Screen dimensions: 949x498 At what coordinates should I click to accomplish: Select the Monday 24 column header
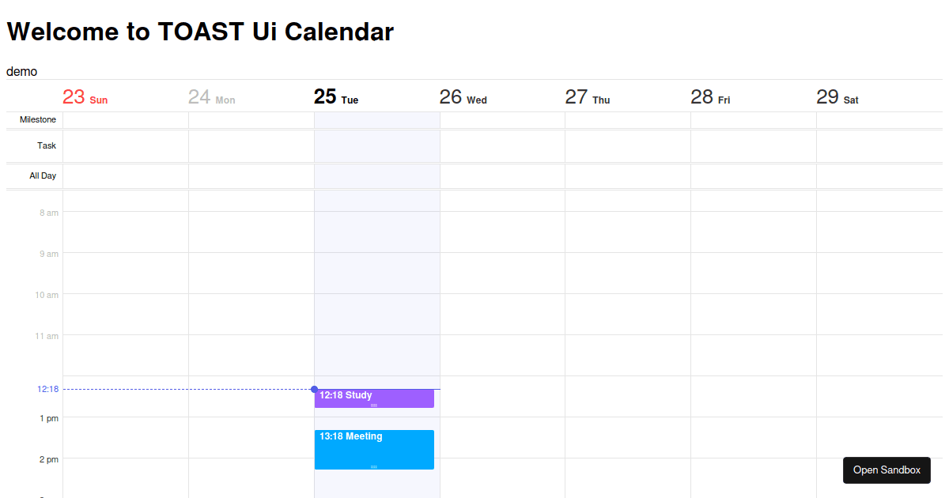(211, 96)
